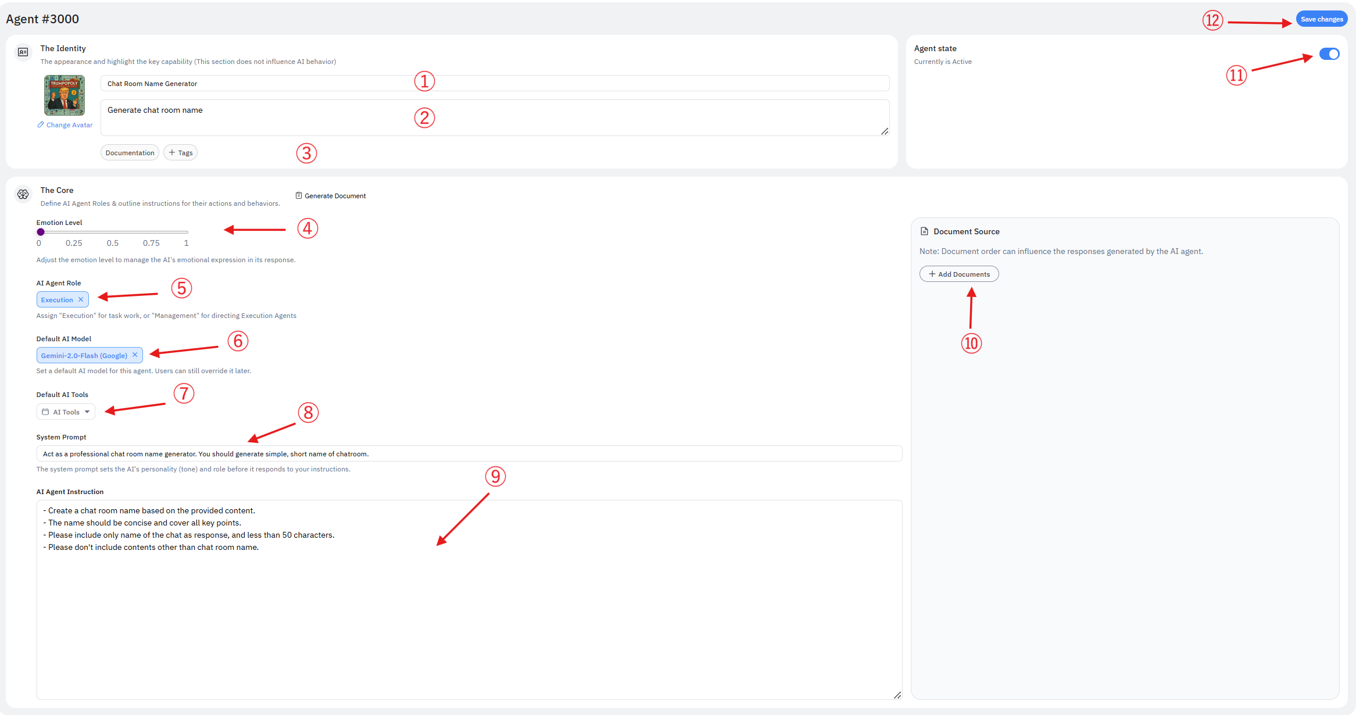The image size is (1363, 715).
Task: Click the pencil icon next to Change Avatar
Action: pos(41,124)
